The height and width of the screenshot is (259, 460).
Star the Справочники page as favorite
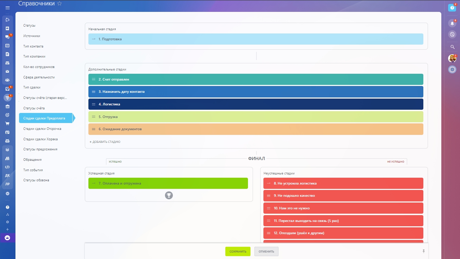pyautogui.click(x=60, y=4)
